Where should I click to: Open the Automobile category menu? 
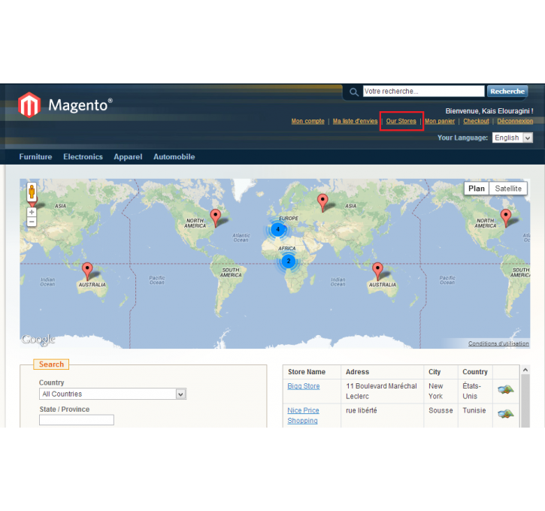click(x=174, y=156)
